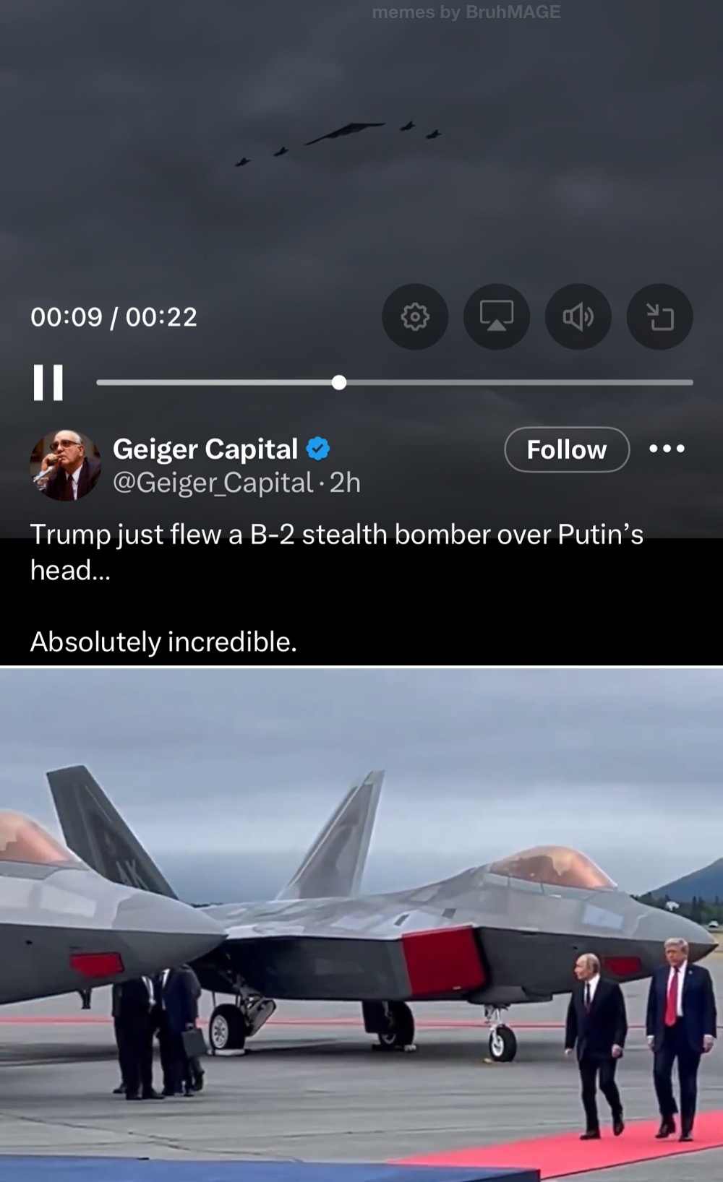Seek to the end of the progress bar

[x=690, y=382]
